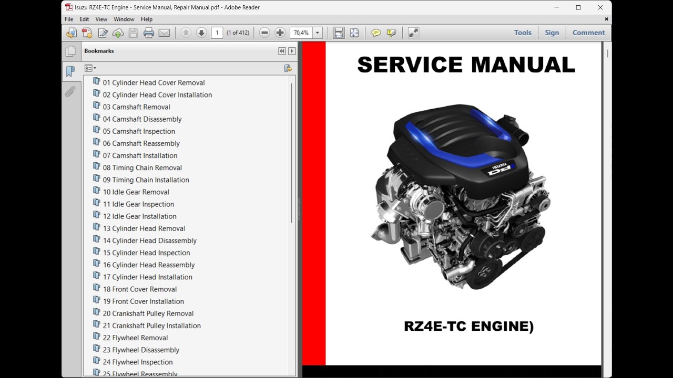
Task: Click the previous page up arrow
Action: (x=186, y=33)
